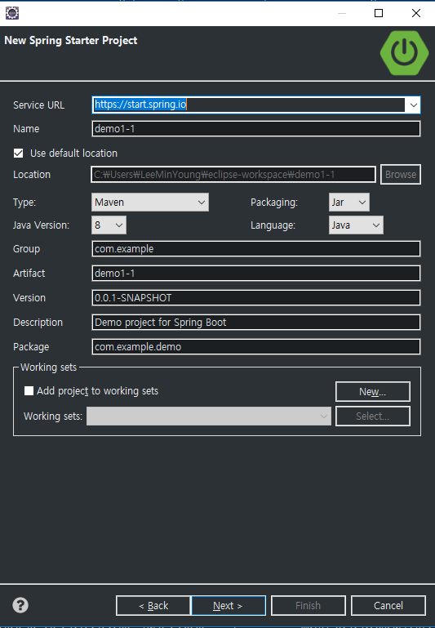Click into the Group field

(256, 249)
